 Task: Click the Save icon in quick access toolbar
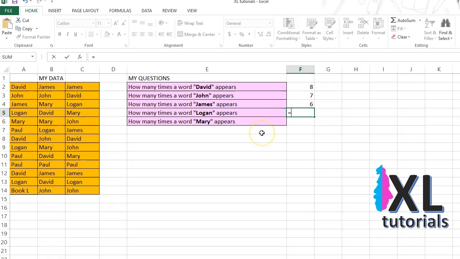15,2
